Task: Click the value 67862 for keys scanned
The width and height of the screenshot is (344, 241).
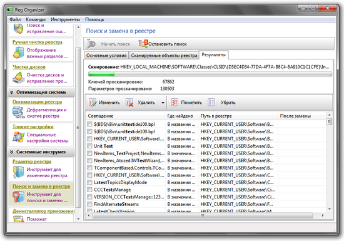Action: coord(168,82)
